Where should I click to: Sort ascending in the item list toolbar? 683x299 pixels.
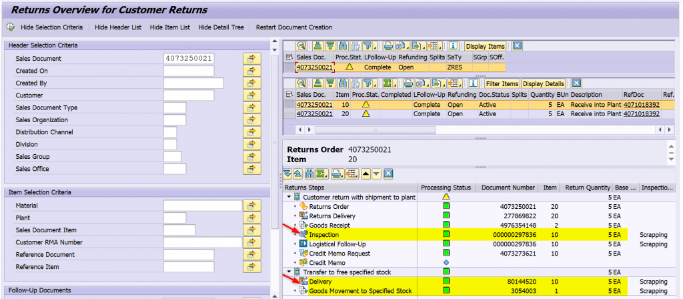tap(317, 83)
